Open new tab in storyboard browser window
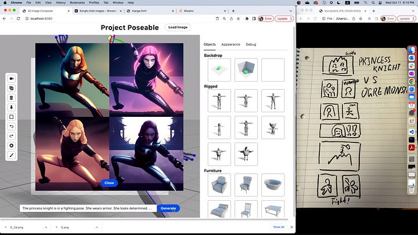The height and width of the screenshot is (235, 418). pyautogui.click(x=373, y=11)
